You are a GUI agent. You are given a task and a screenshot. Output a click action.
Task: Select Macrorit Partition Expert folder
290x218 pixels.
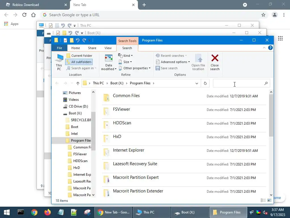point(184,180)
